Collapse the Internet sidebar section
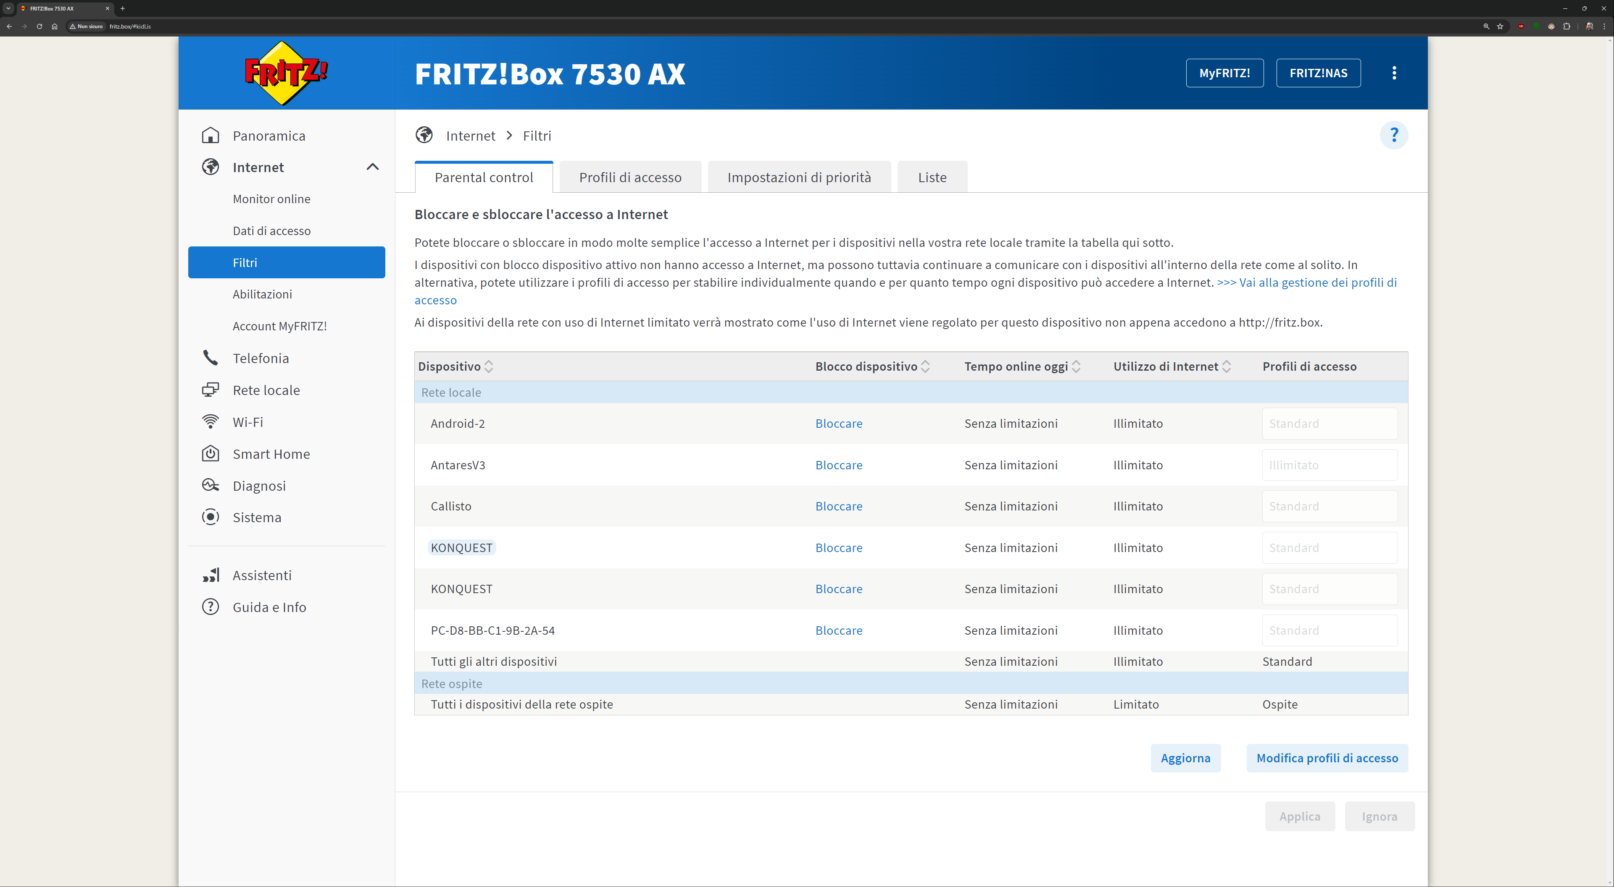The height and width of the screenshot is (887, 1614). (372, 167)
